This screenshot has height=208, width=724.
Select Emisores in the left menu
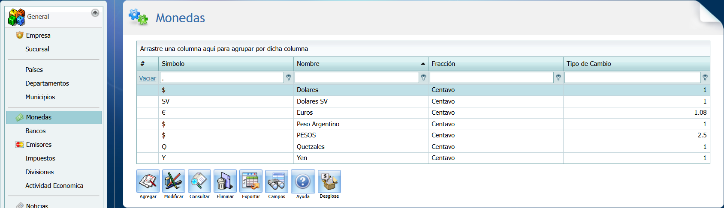pos(39,145)
